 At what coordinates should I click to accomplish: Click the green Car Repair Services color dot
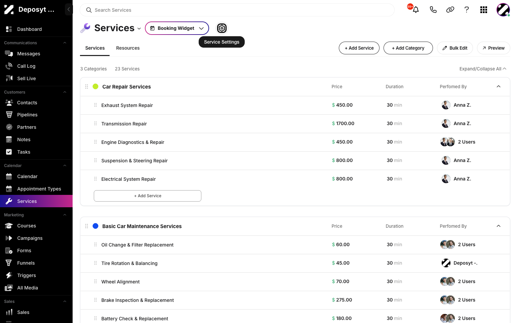95,87
